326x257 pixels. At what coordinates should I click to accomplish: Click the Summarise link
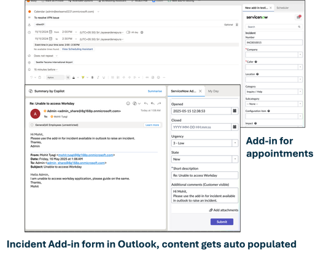pos(155,91)
